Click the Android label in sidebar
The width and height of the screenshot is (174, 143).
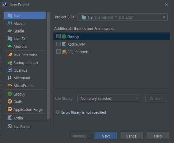(20, 46)
